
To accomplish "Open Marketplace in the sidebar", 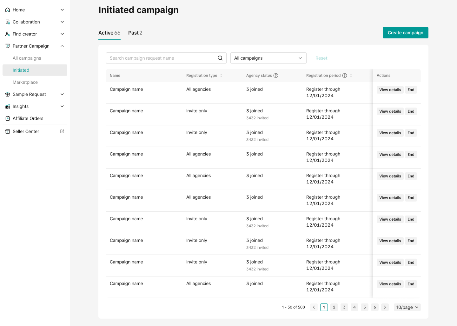I will 25,82.
